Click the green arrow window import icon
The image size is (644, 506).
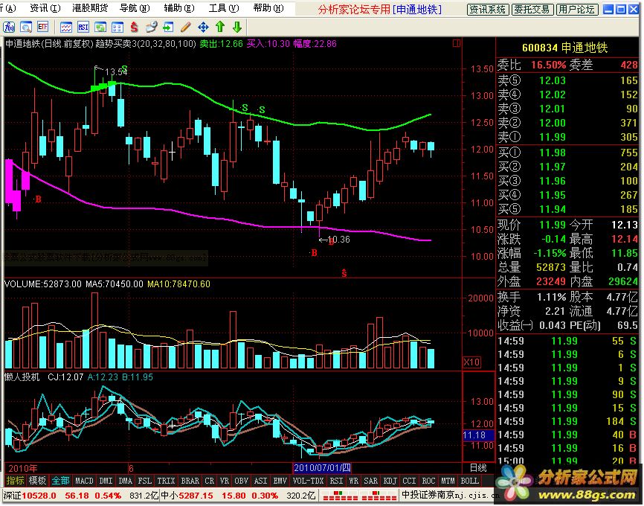(168, 27)
